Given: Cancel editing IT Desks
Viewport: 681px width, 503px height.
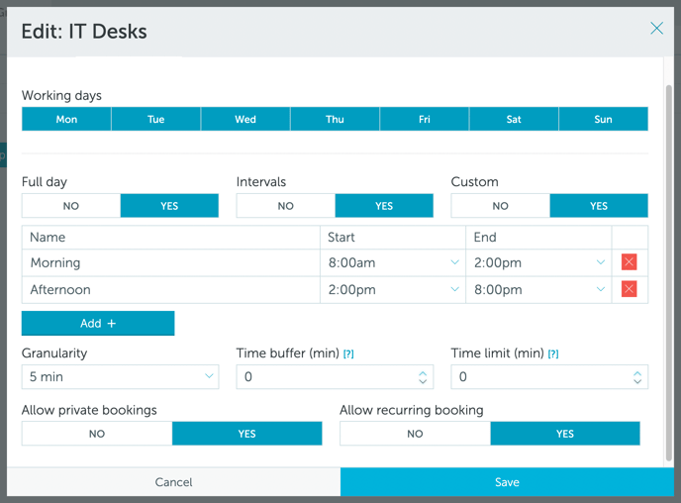Looking at the screenshot, I should pos(173,482).
